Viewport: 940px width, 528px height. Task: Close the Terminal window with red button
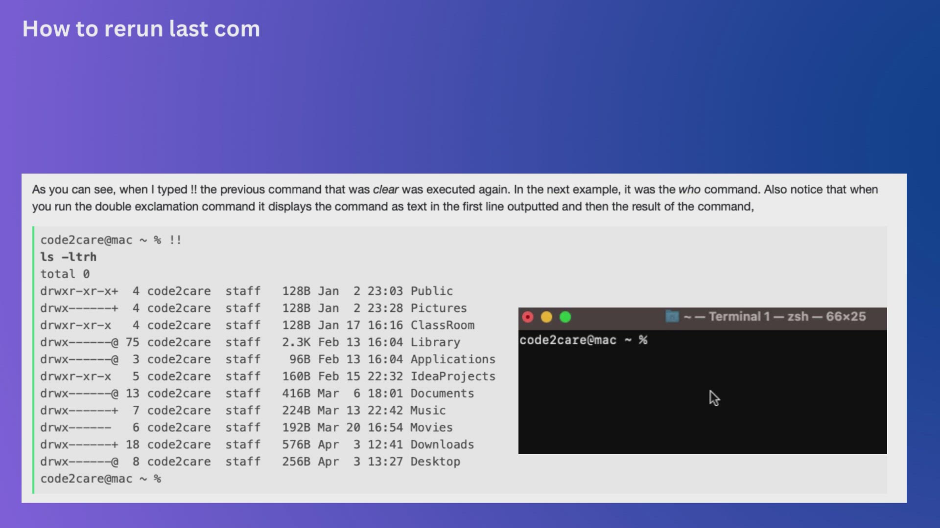[528, 317]
